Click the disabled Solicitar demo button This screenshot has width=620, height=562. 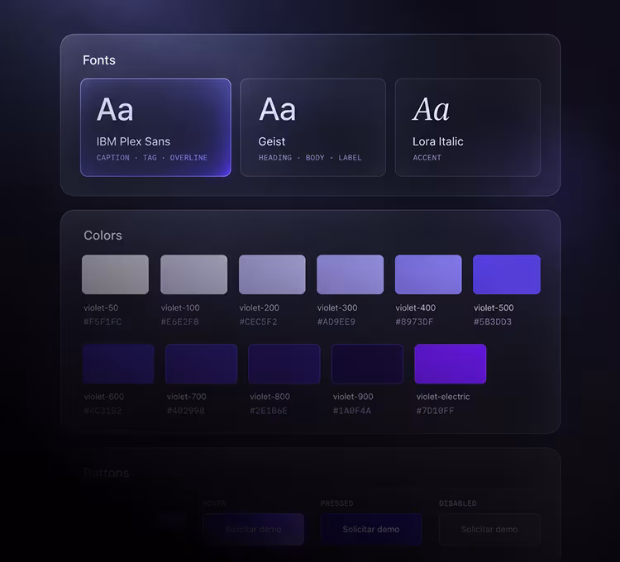(x=489, y=529)
